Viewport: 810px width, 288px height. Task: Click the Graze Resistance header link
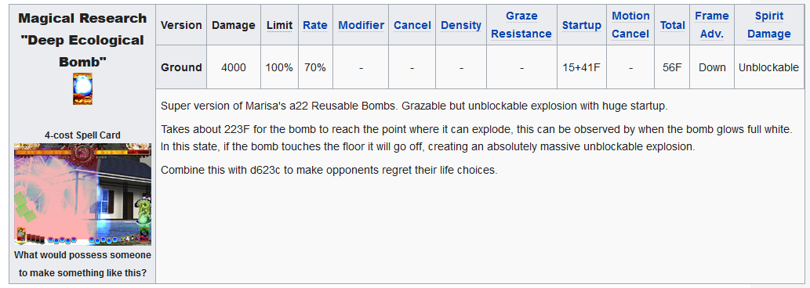pos(521,25)
